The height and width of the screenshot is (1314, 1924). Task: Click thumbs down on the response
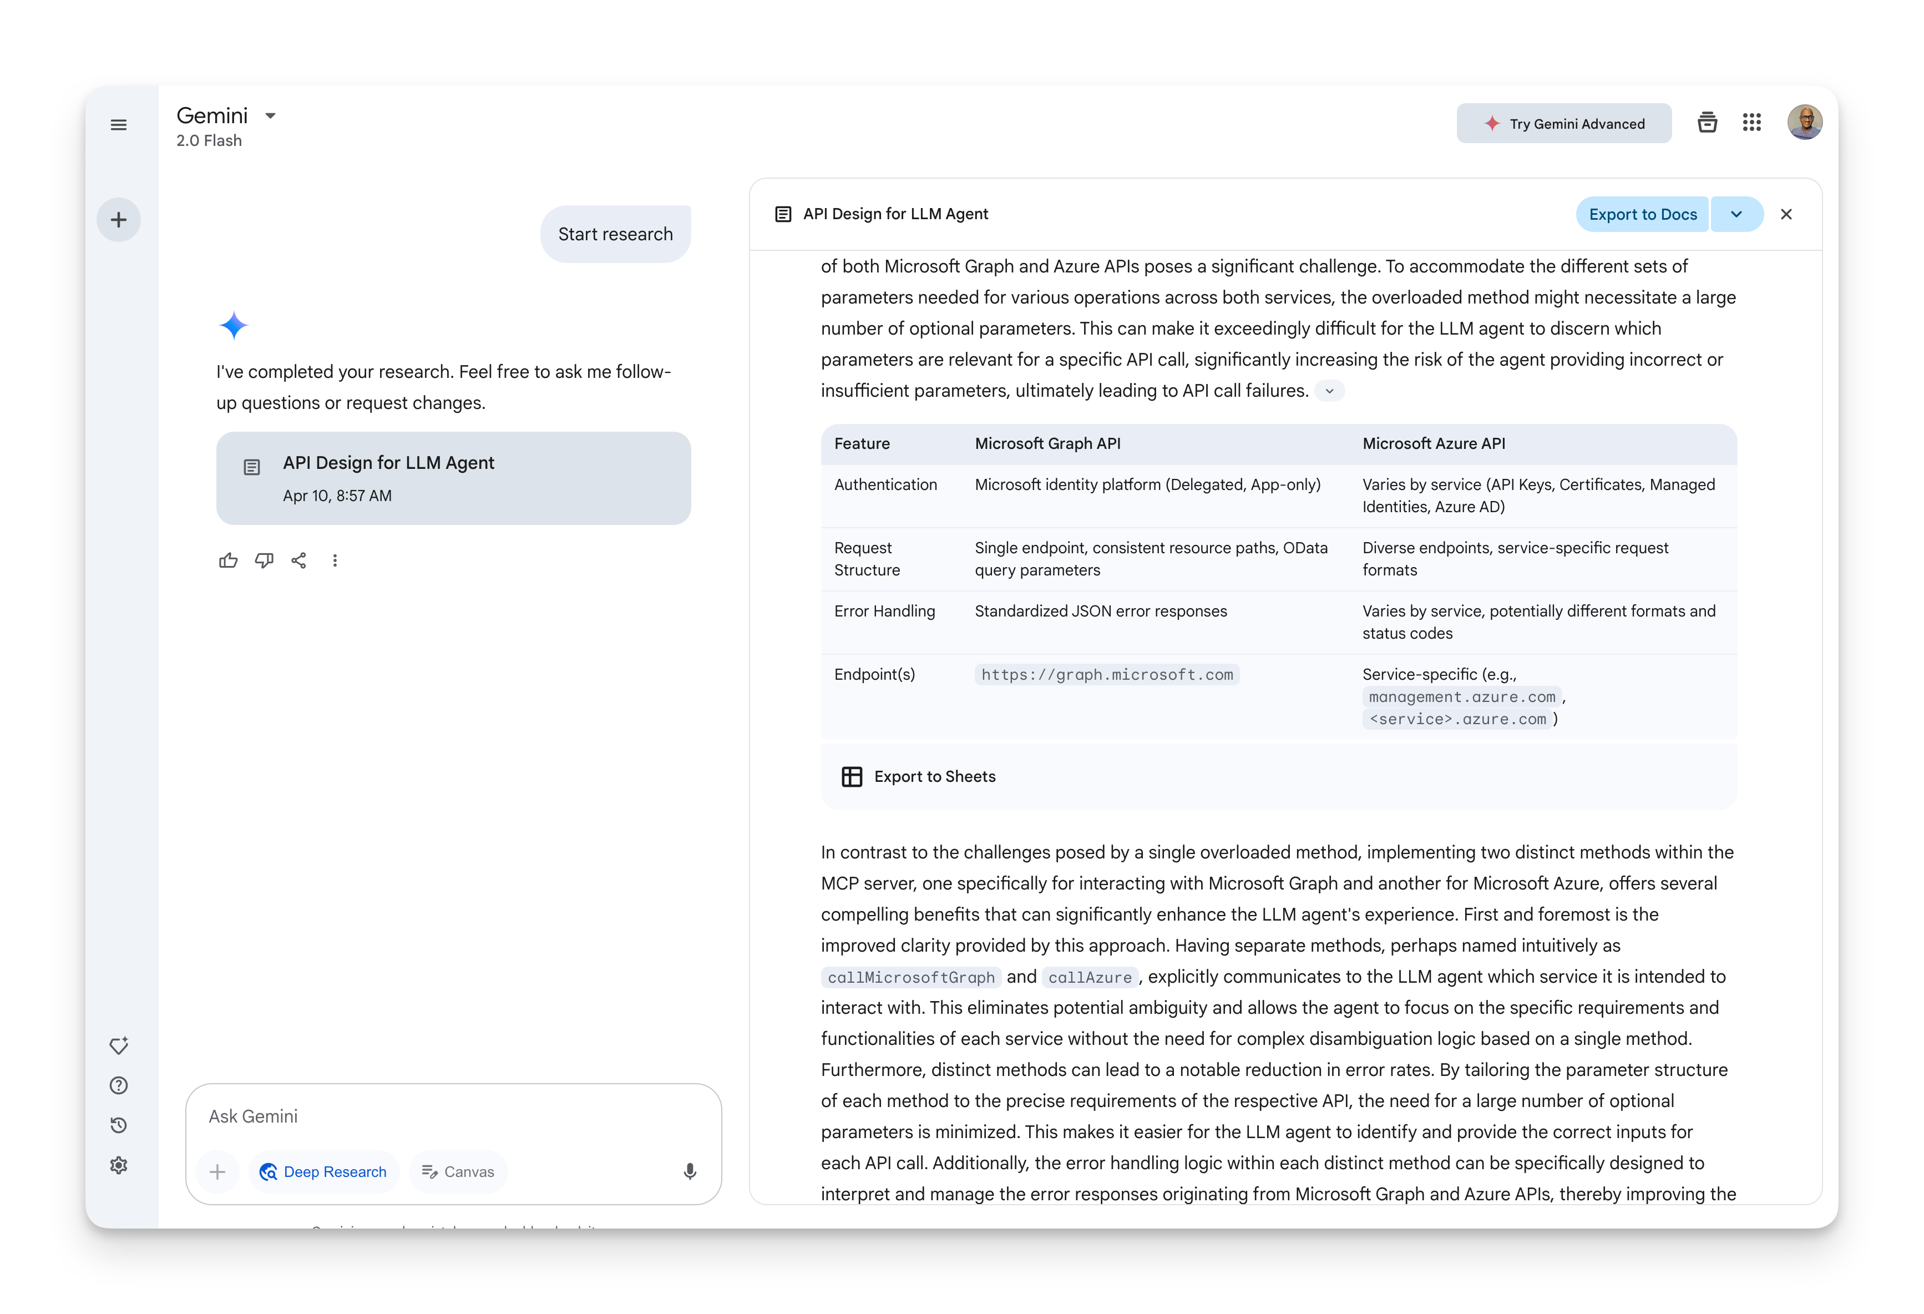pyautogui.click(x=264, y=560)
